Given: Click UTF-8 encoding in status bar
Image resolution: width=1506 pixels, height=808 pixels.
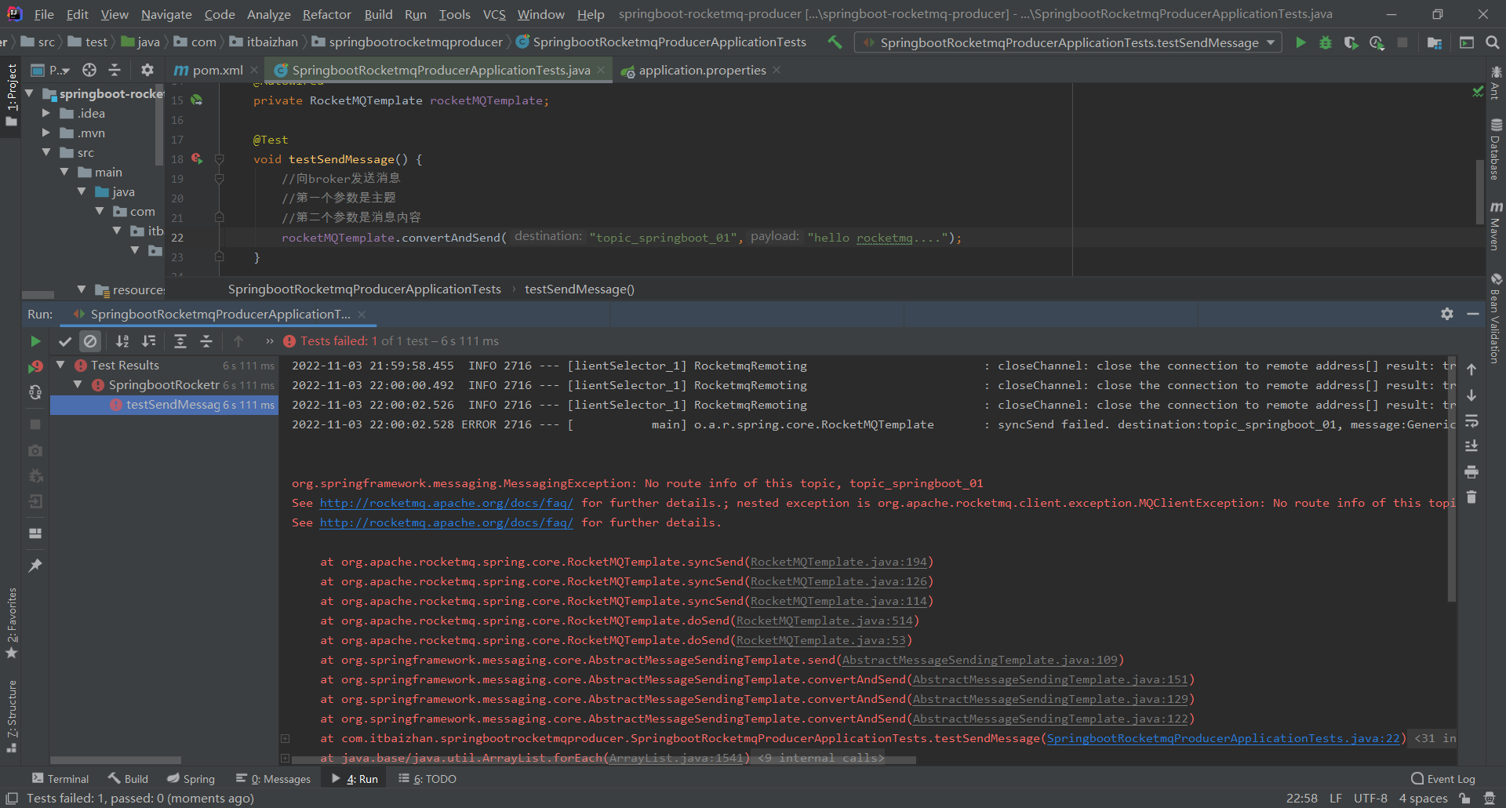Looking at the screenshot, I should 1370,798.
